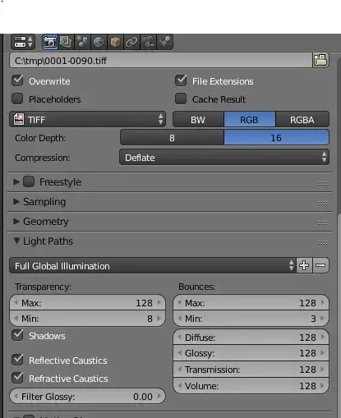
Task: Click the Bounces Min value field
Action: point(251,319)
